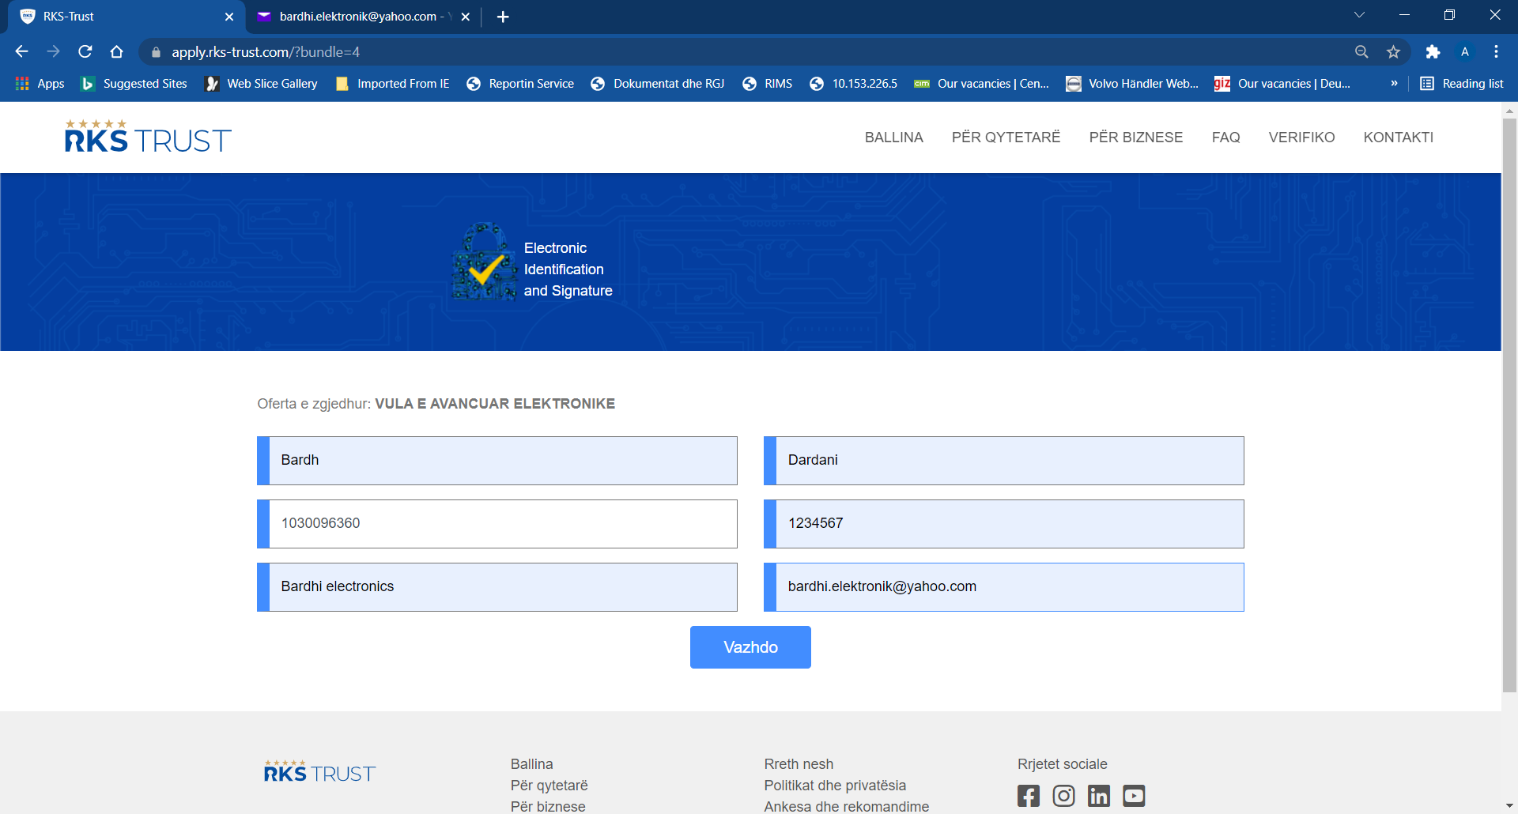Open the tab search dropdown arrow
This screenshot has width=1518, height=814.
coord(1360,15)
